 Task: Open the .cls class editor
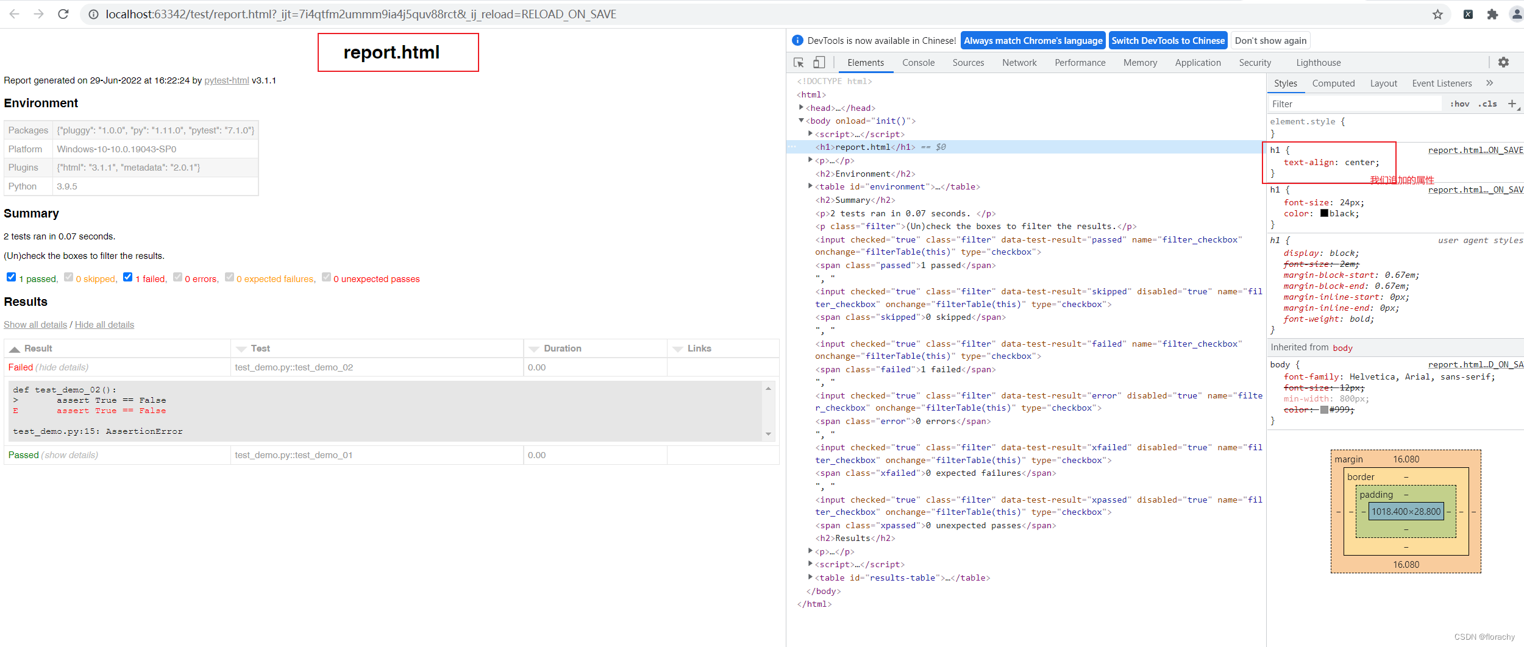(1487, 104)
